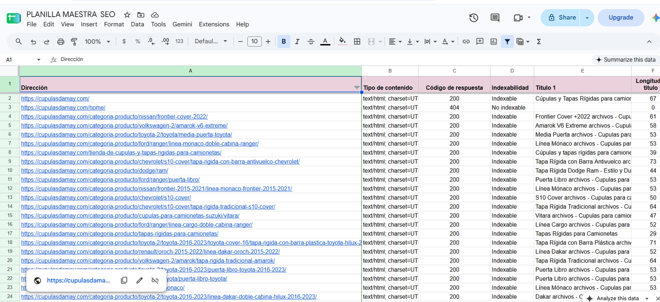Decrease the font size

pos(240,42)
